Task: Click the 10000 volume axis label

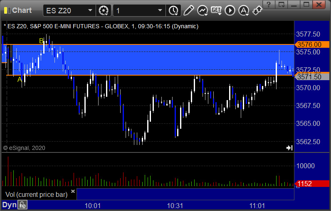Action: pos(306,166)
